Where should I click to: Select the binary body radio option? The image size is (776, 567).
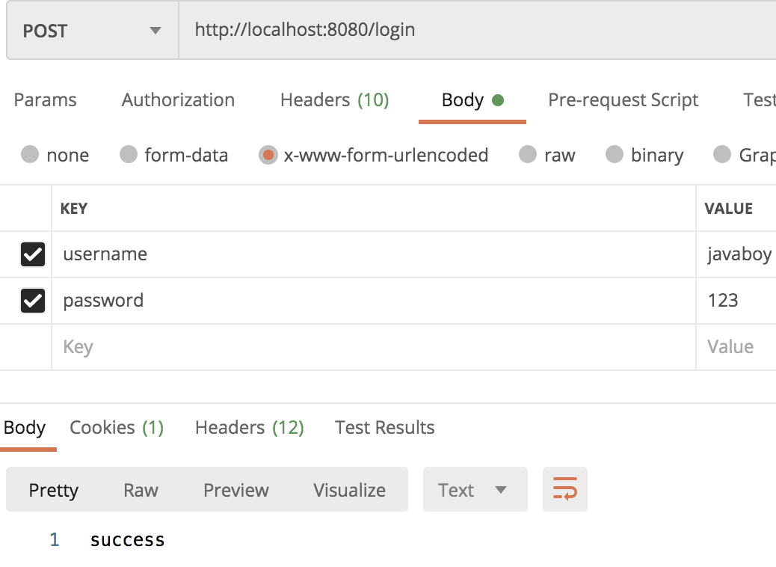(x=615, y=155)
